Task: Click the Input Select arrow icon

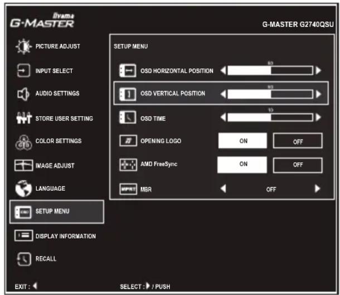Action: click(23, 70)
